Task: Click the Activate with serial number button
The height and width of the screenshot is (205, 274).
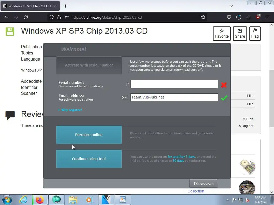Action: (89, 65)
